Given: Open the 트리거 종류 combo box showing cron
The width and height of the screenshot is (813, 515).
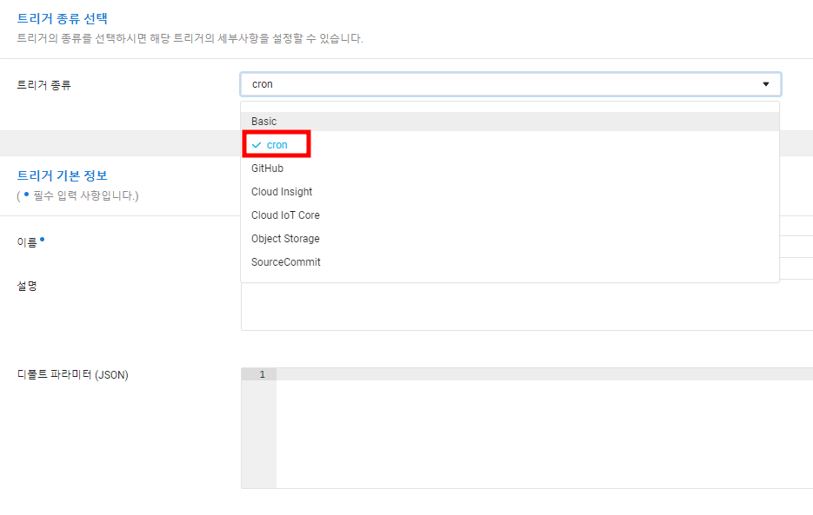Looking at the screenshot, I should pos(510,84).
